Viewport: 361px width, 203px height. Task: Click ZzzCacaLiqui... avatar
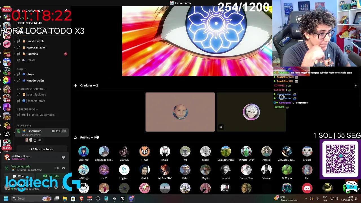point(287,151)
